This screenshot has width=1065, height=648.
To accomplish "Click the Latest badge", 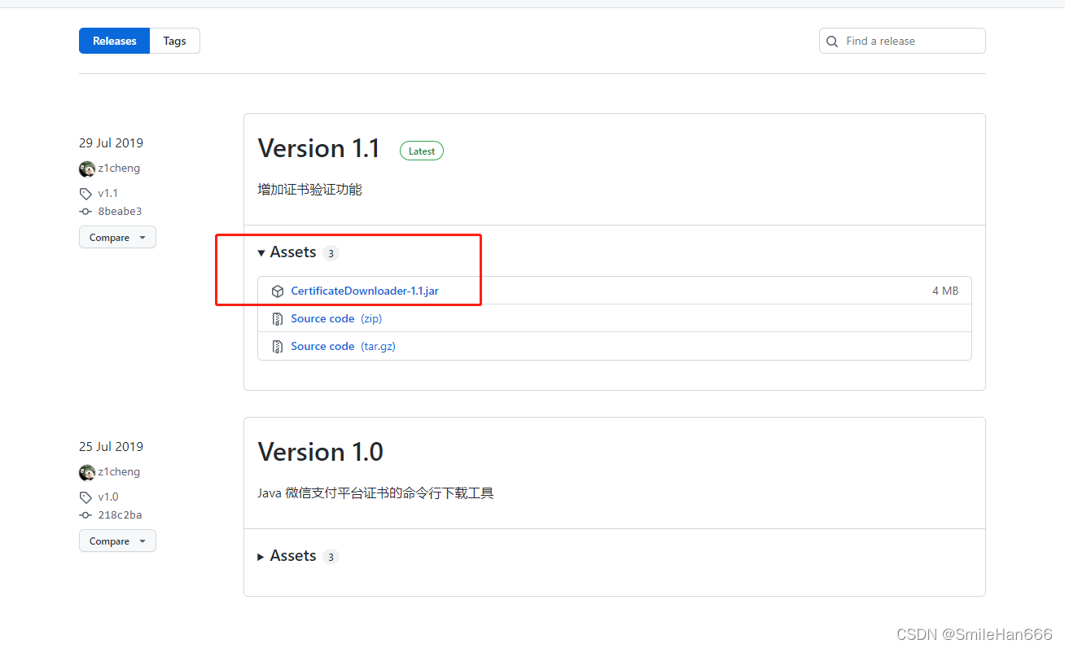I will [x=422, y=151].
